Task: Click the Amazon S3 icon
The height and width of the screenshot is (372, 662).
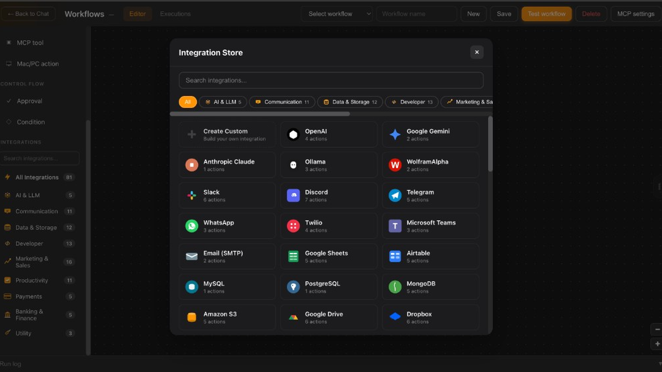Action: (x=192, y=317)
